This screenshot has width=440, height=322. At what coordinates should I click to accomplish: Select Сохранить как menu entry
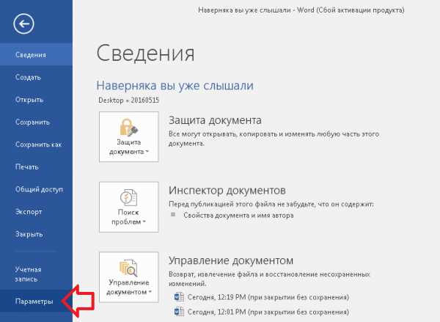[x=36, y=144]
